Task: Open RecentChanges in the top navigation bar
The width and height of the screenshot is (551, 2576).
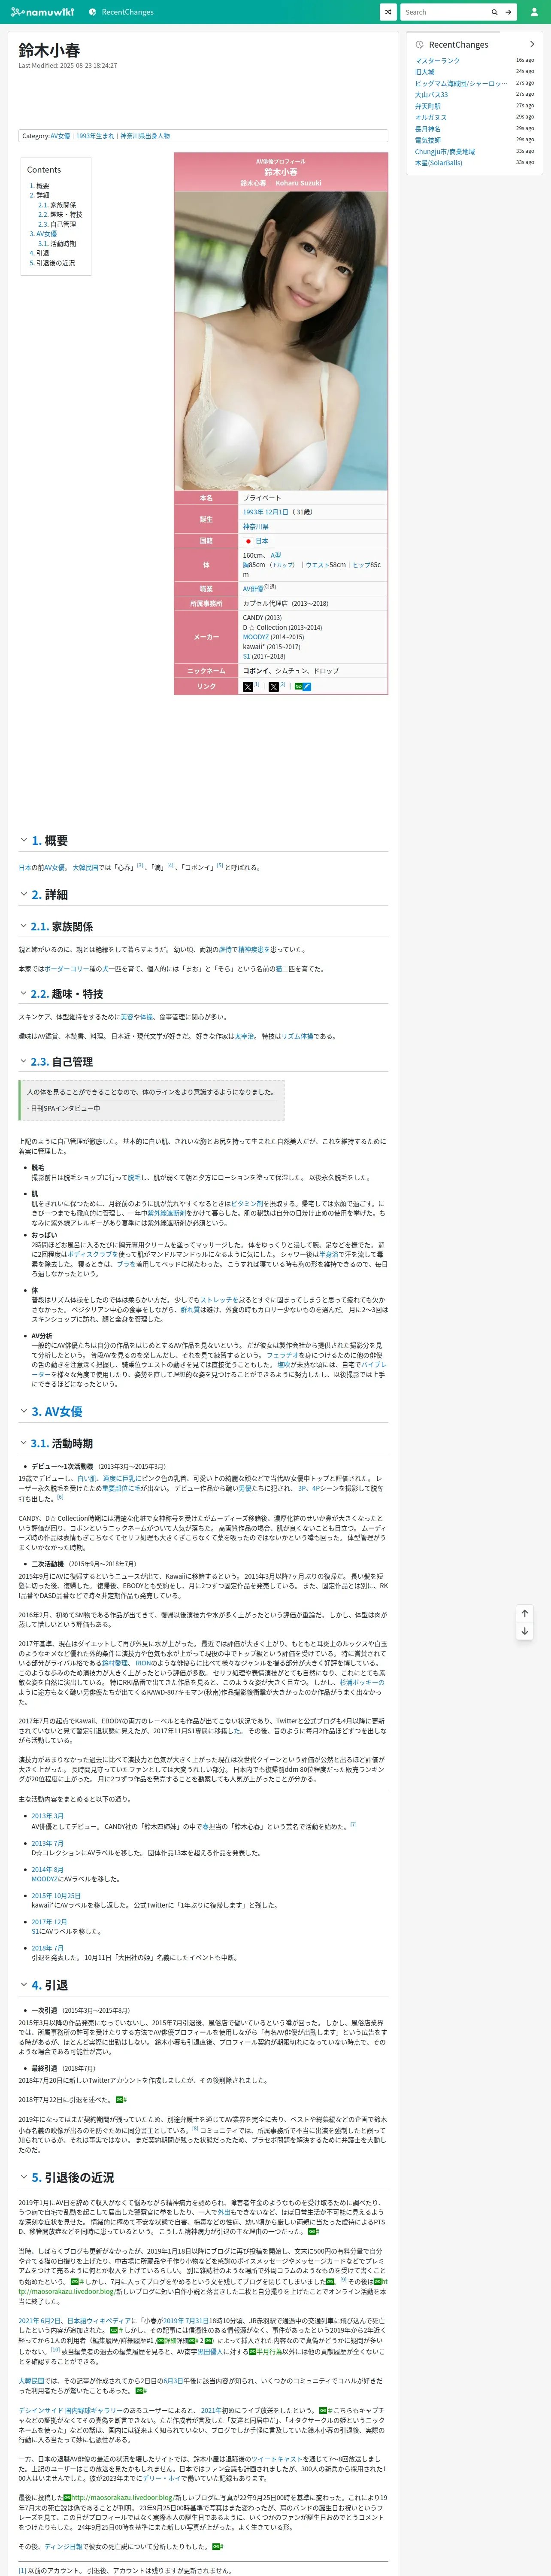Action: 121,12
